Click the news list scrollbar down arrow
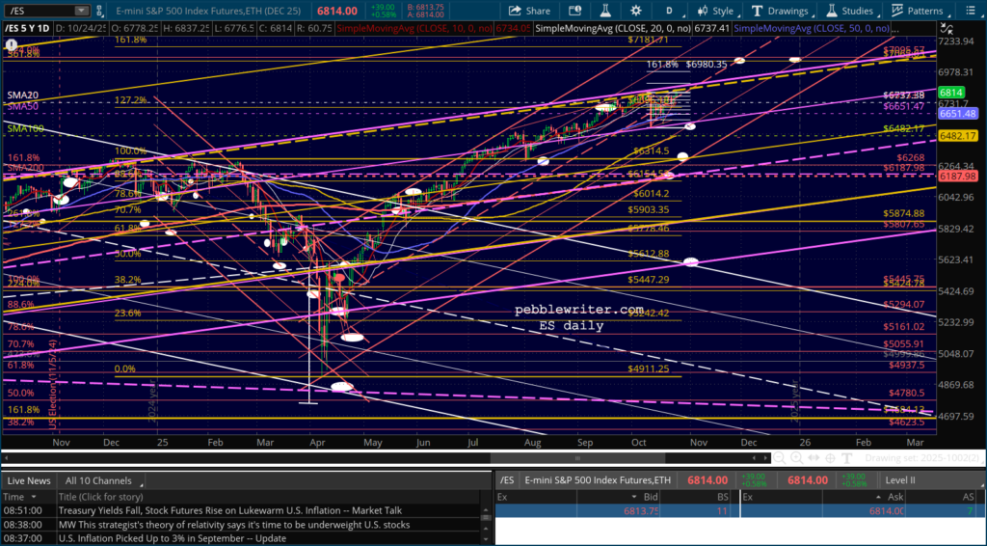Viewport: 987px width, 546px height. point(486,539)
